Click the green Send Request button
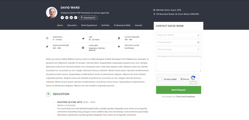 tap(178, 90)
